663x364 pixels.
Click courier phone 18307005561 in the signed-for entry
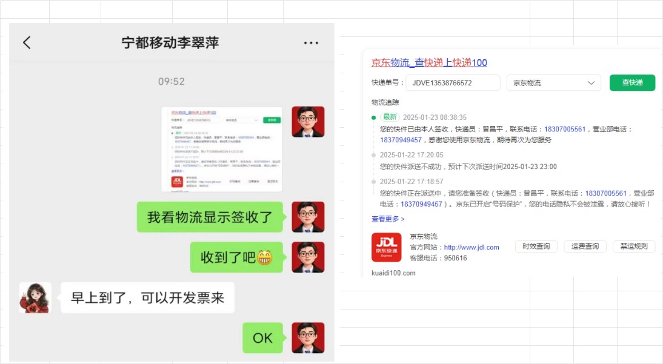click(565, 129)
